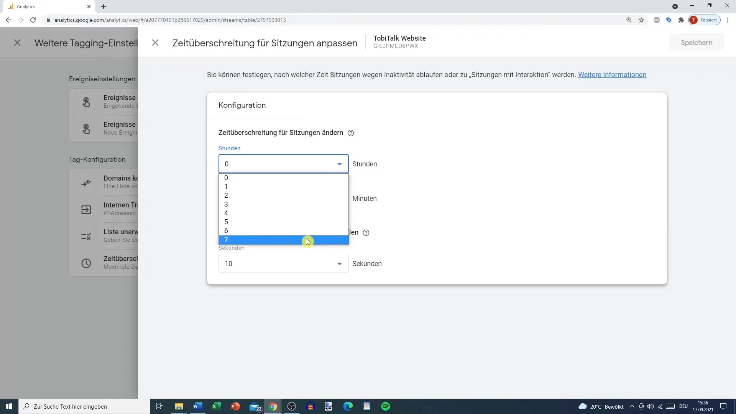Click the DEU language indicator

point(683,406)
